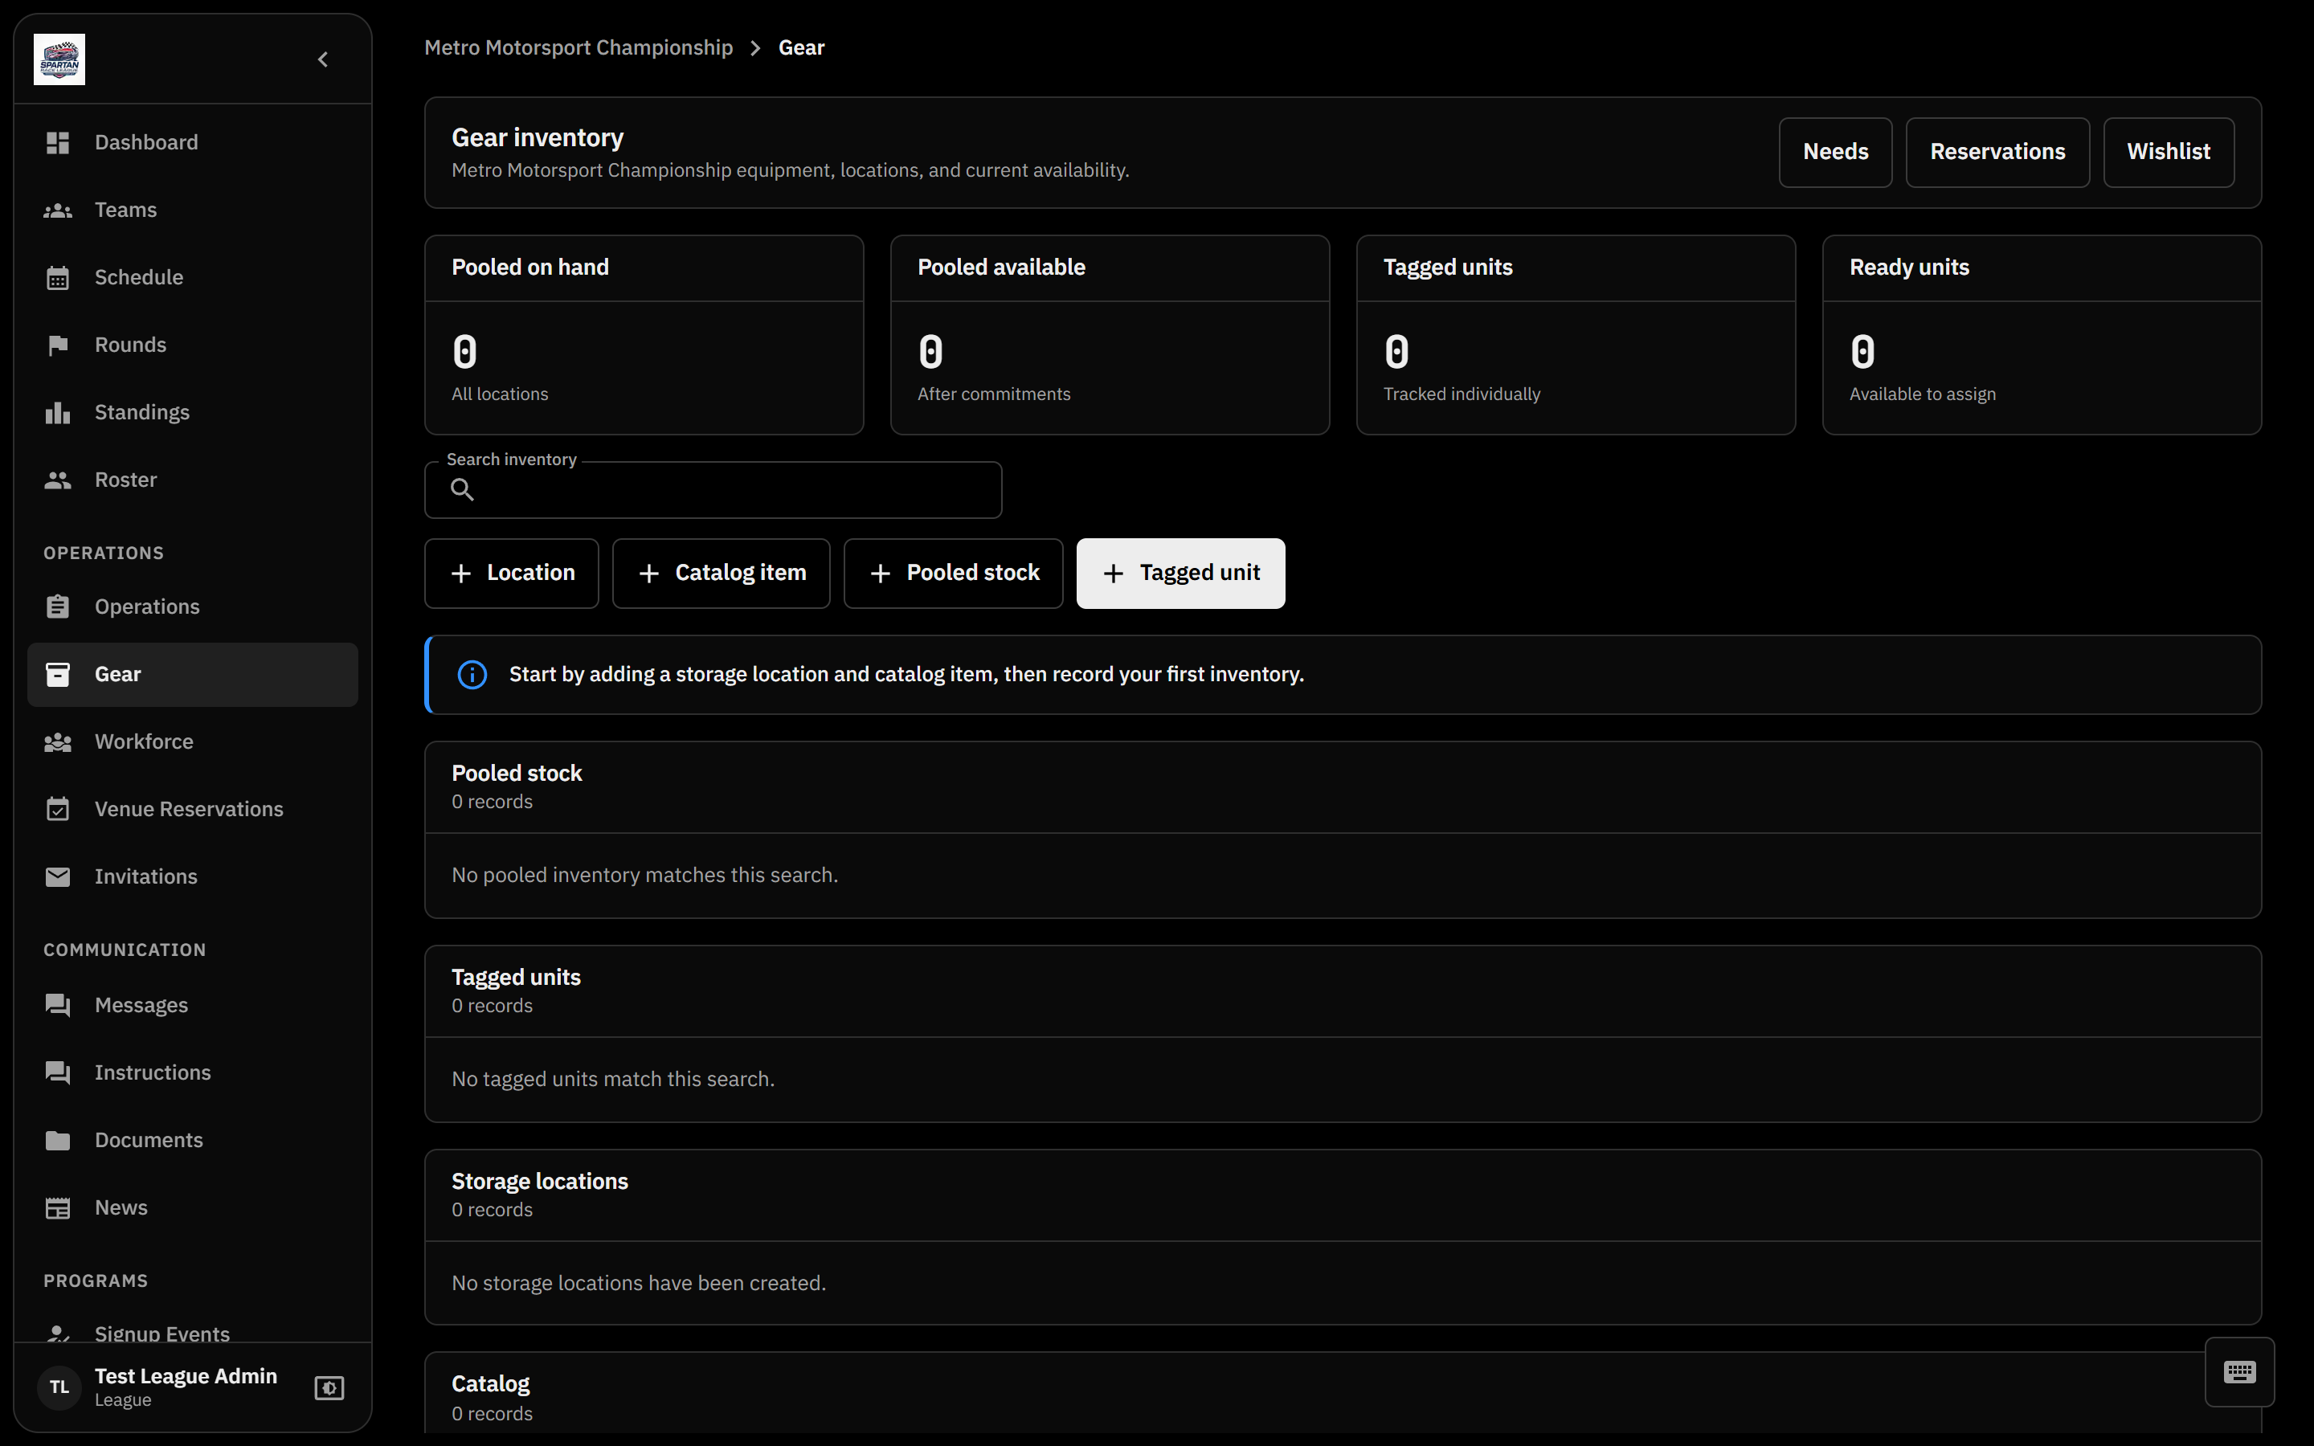Click the Schedule calendar icon
Screen dimensions: 2314x1446
(x=57, y=277)
